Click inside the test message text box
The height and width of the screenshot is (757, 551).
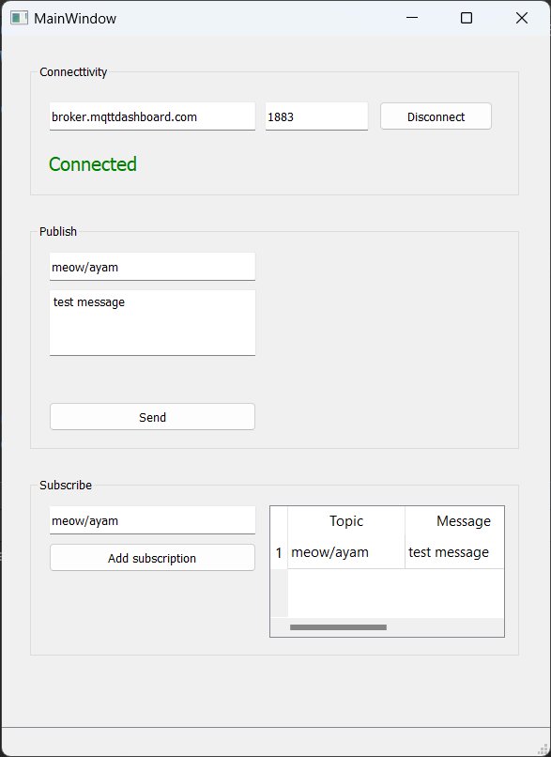[152, 323]
